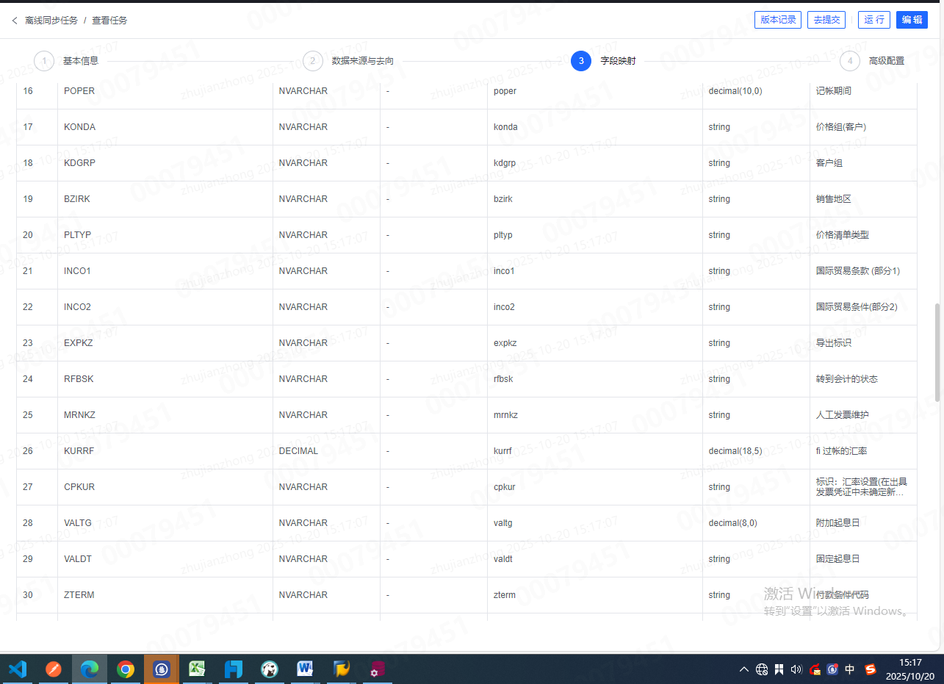Switch to Microsoft Edge in taskbar
The width and height of the screenshot is (944, 684).
coord(90,669)
